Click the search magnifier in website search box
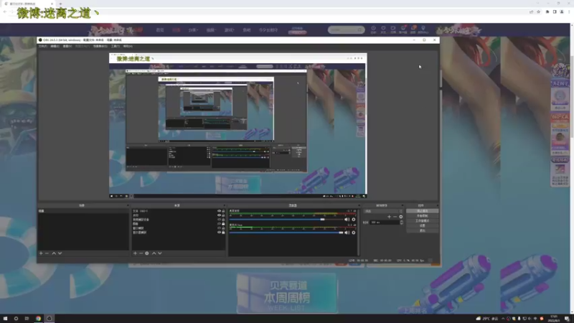 (x=360, y=29)
